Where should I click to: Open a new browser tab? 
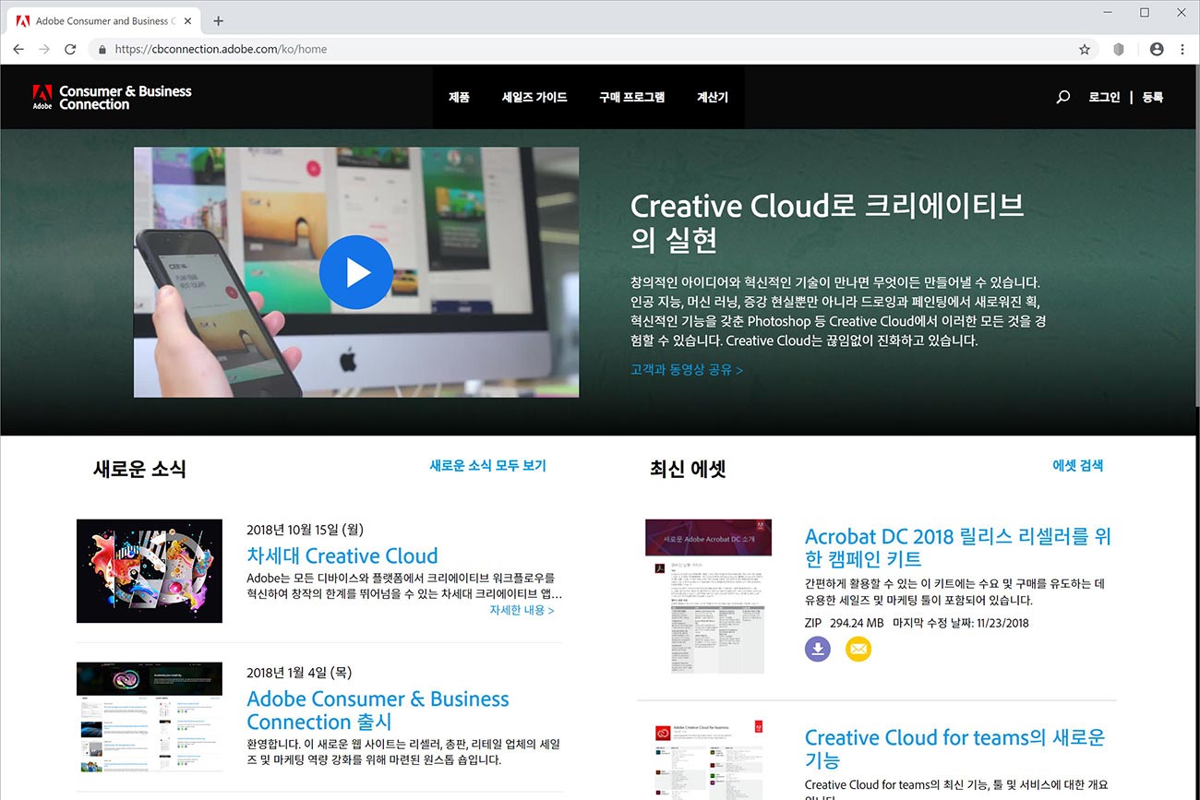219,21
